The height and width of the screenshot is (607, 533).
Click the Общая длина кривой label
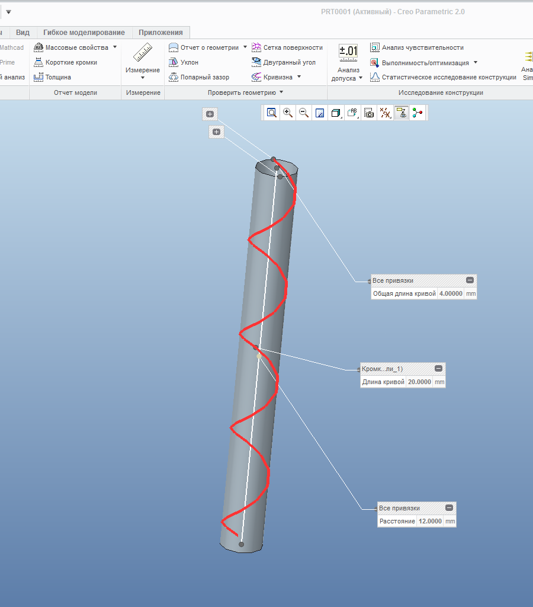pos(404,293)
